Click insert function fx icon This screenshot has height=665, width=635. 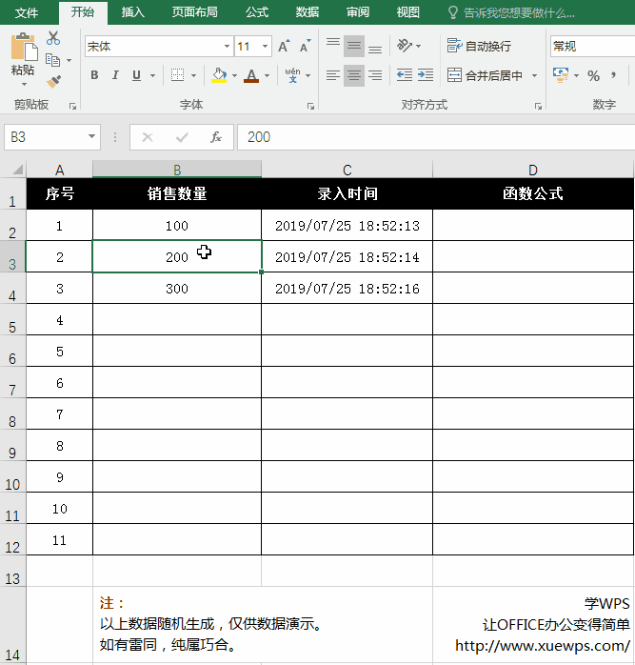[x=216, y=137]
